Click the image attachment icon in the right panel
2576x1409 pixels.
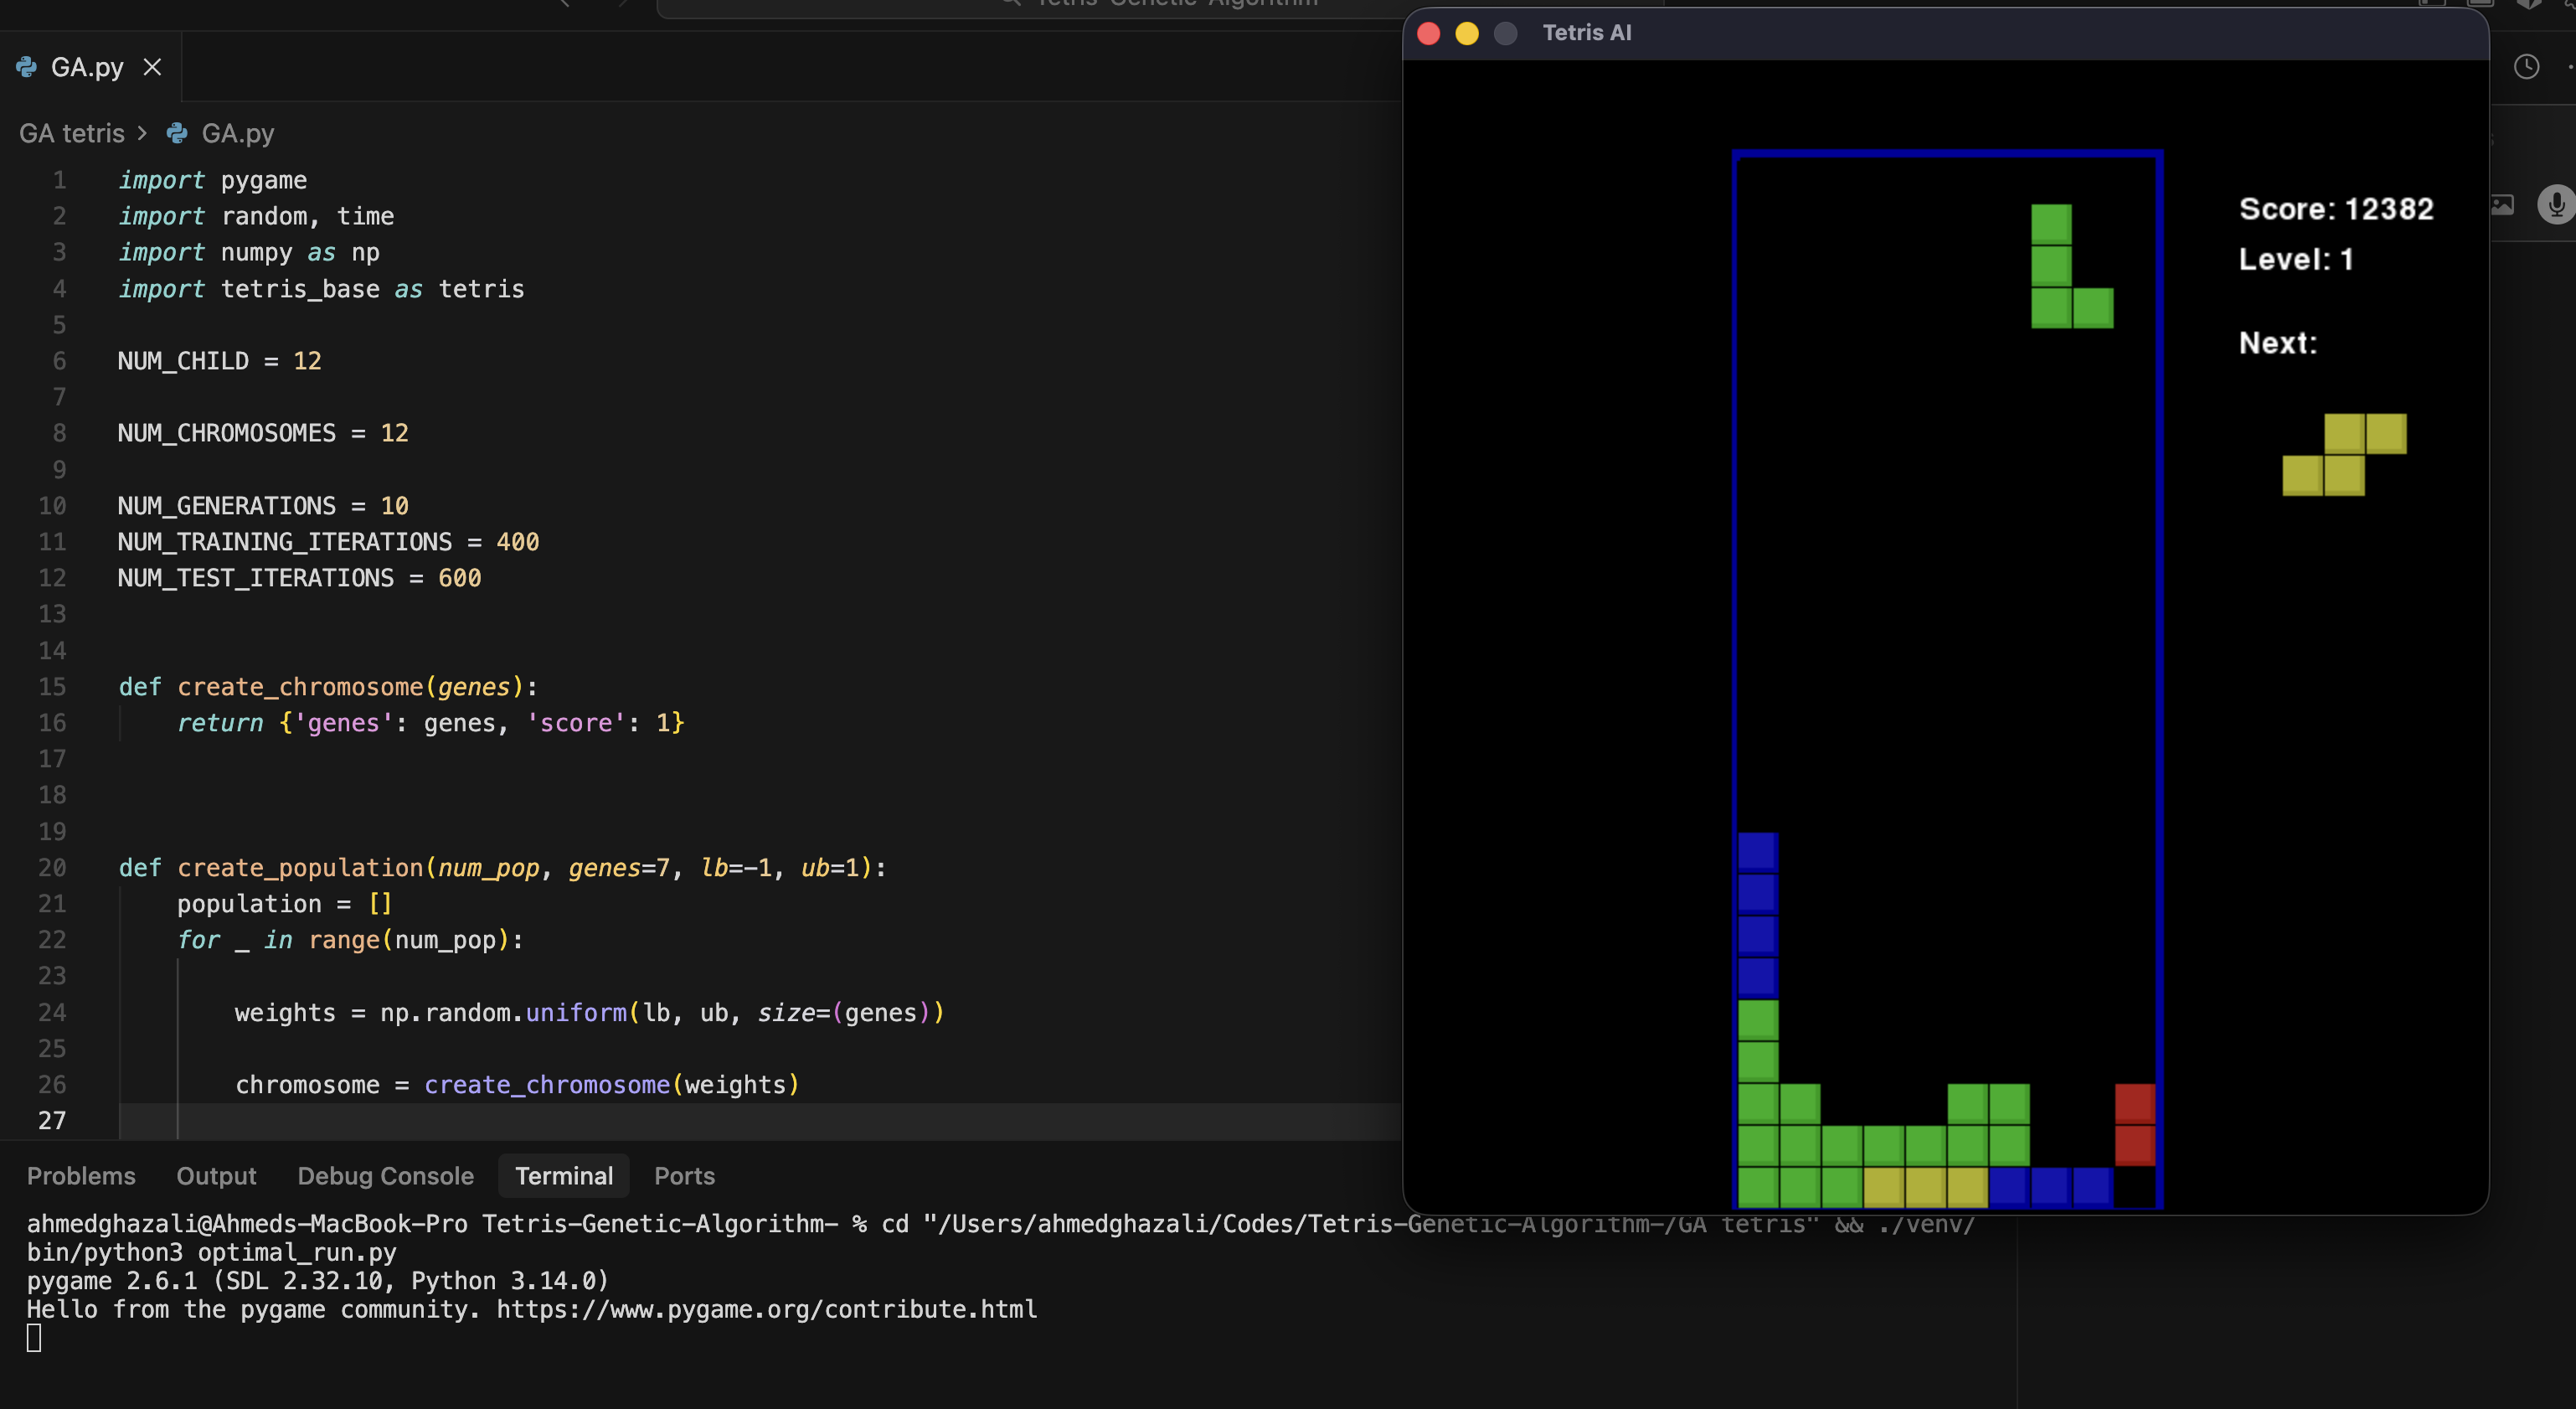[x=2503, y=205]
